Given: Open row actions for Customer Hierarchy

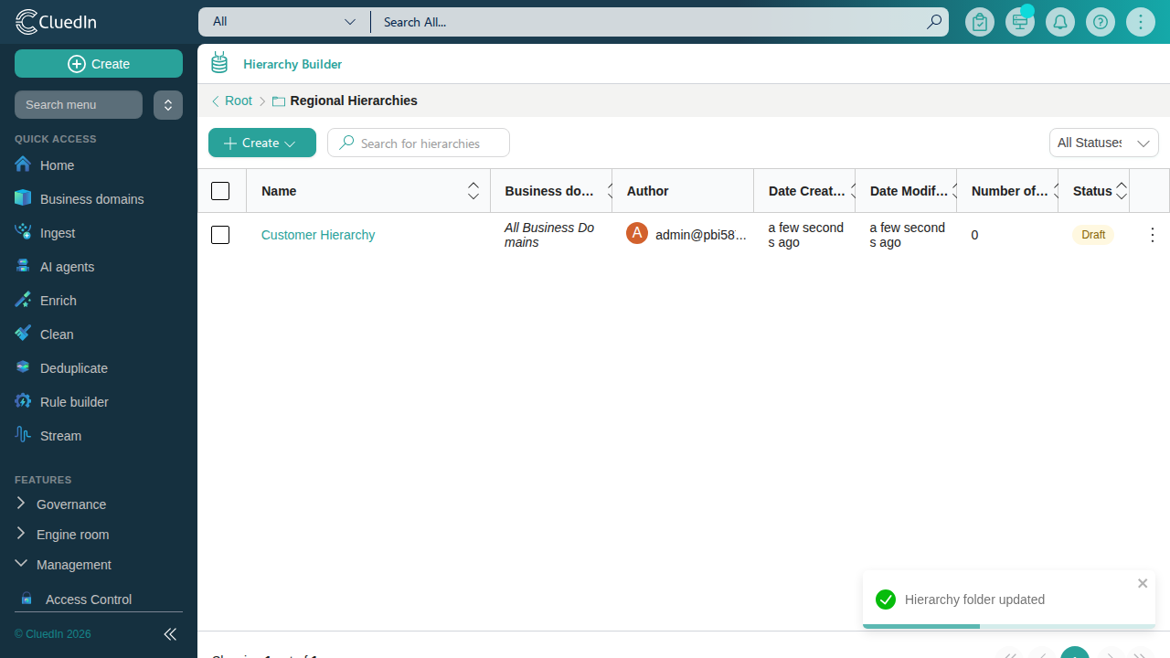Looking at the screenshot, I should coord(1152,235).
